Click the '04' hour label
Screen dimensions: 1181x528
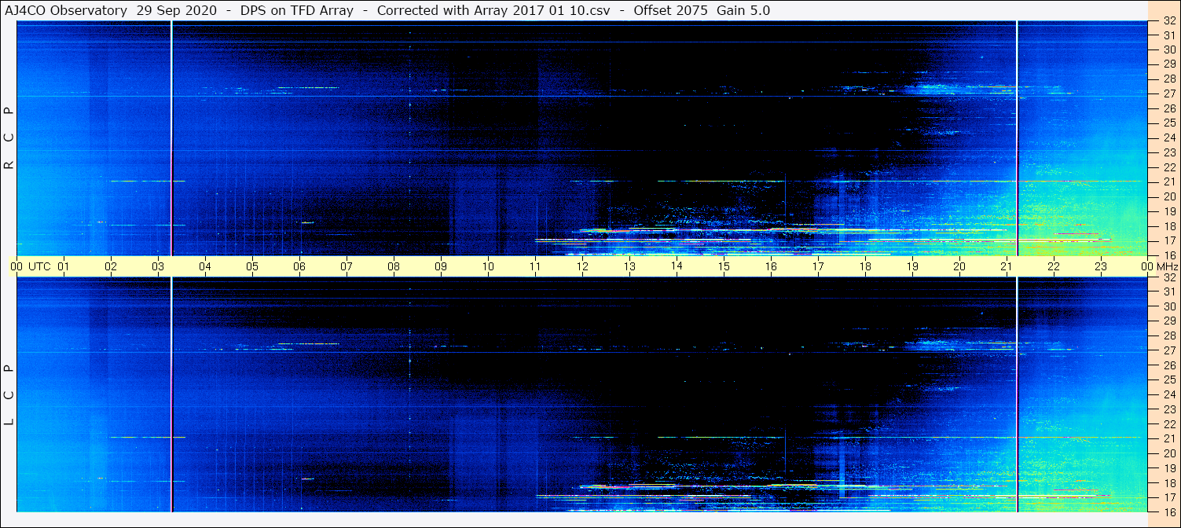pyautogui.click(x=205, y=266)
